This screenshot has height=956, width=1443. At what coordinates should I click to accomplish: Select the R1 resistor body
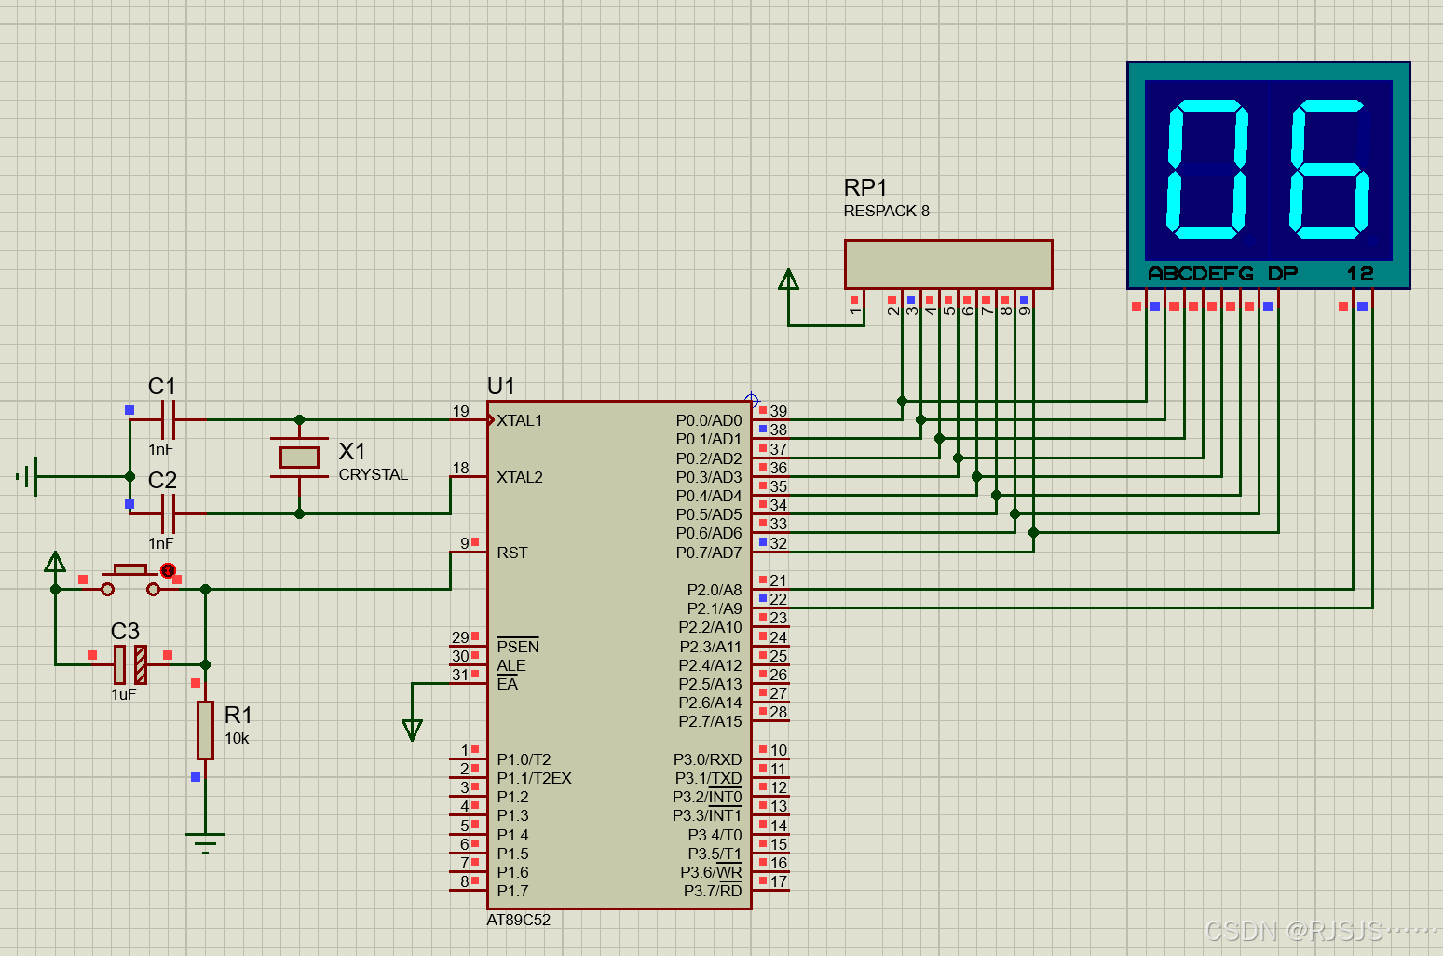point(205,730)
